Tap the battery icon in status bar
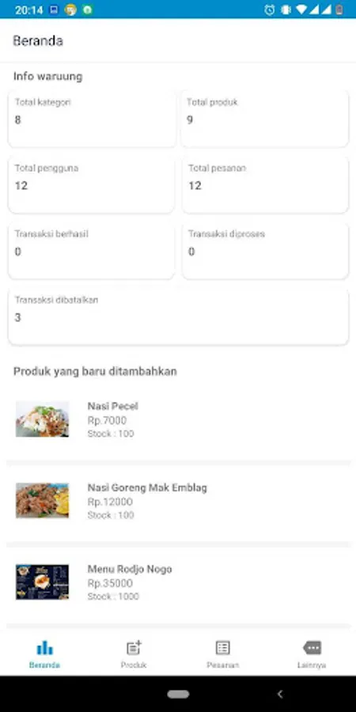The image size is (356, 712). (339, 9)
